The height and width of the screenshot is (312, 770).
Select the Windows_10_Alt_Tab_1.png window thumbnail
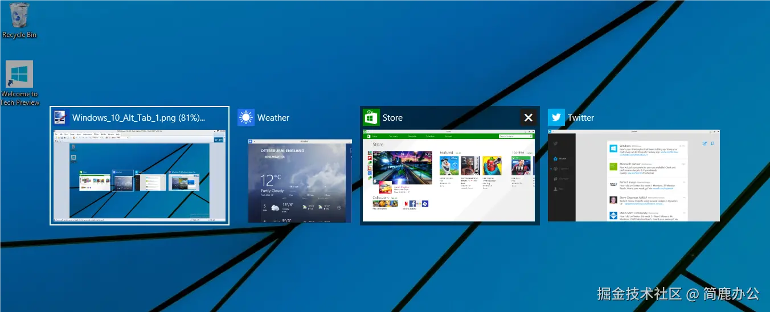pos(140,175)
